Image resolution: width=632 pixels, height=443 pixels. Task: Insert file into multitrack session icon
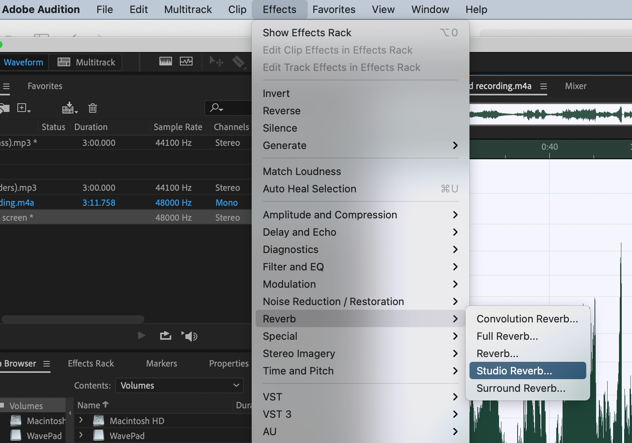(69, 108)
